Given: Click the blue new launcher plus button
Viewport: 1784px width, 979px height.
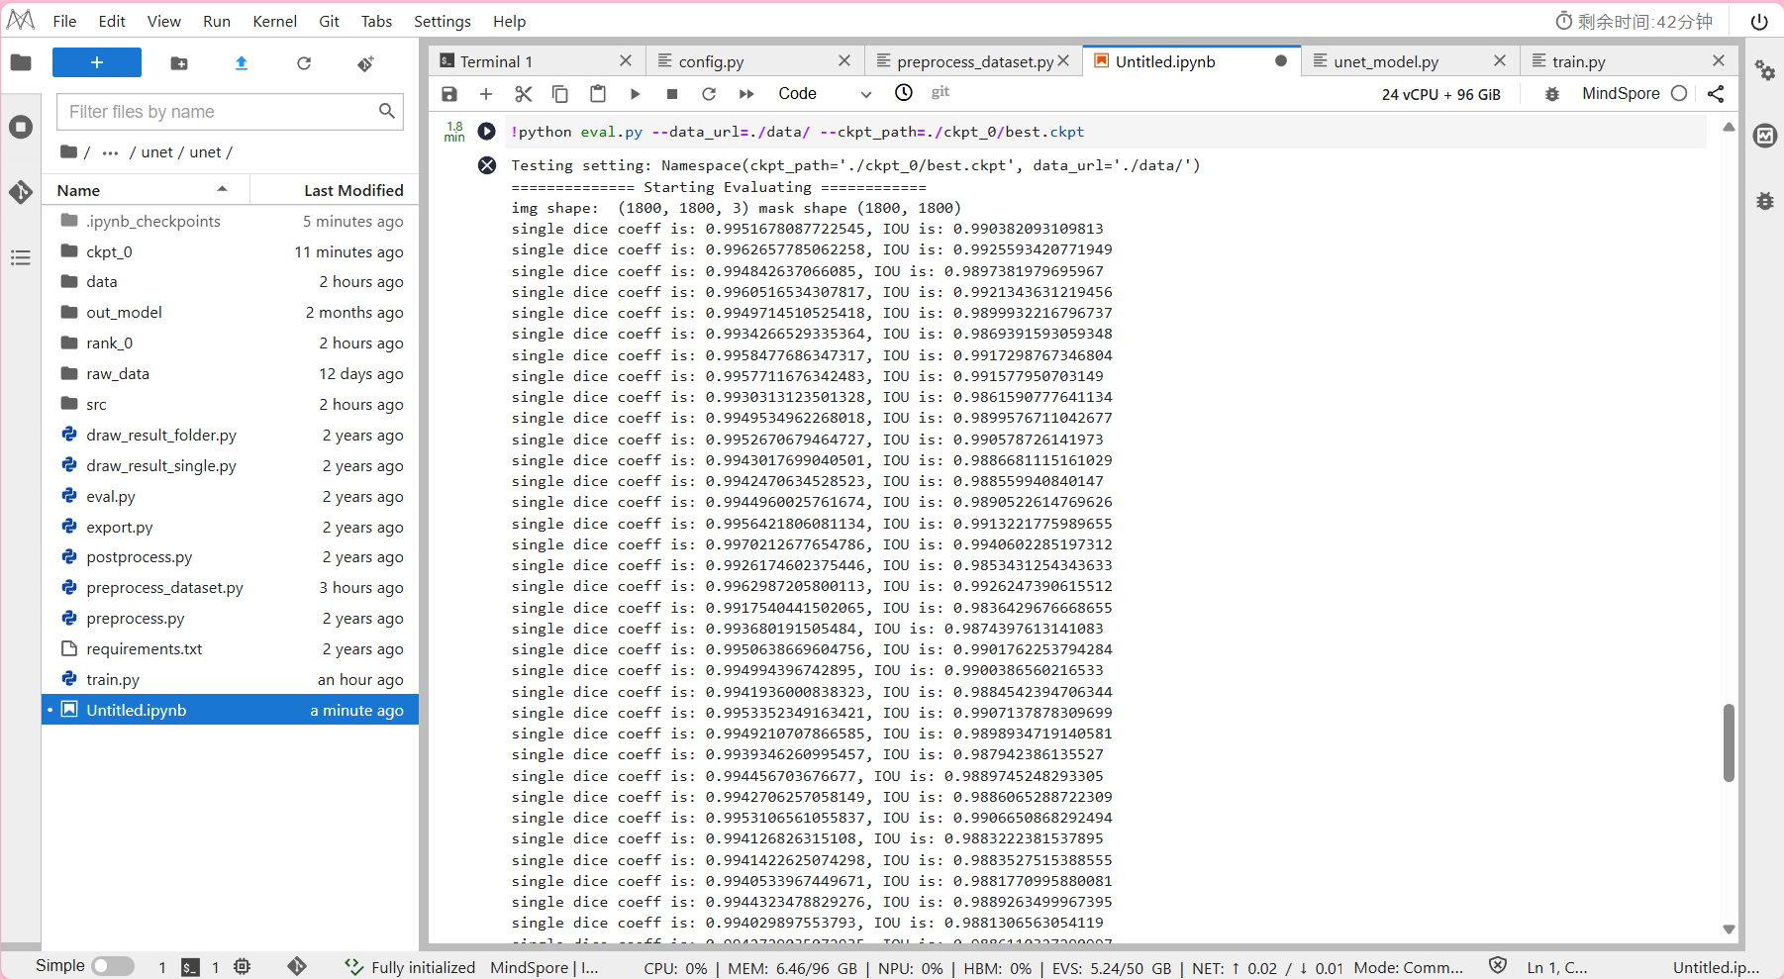Looking at the screenshot, I should (x=97, y=62).
